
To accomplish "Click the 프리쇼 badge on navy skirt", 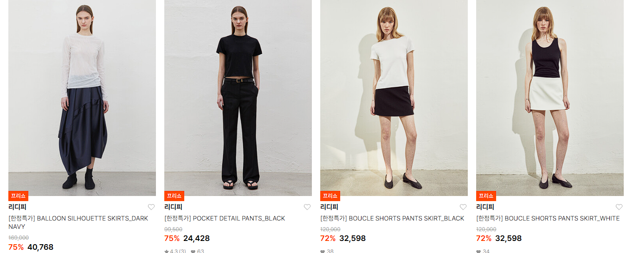I will click(x=18, y=196).
